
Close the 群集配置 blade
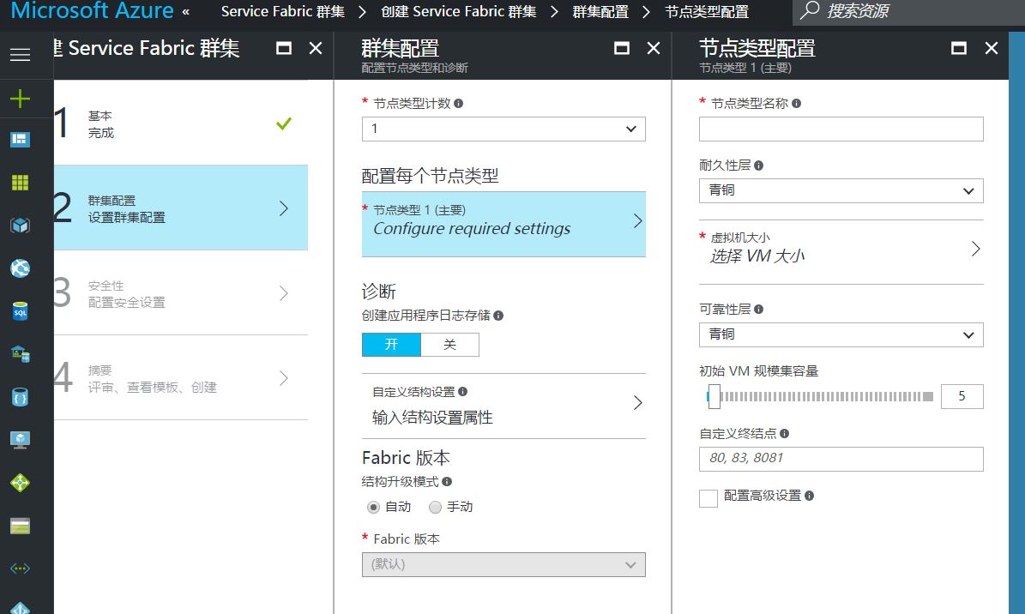pyautogui.click(x=653, y=48)
